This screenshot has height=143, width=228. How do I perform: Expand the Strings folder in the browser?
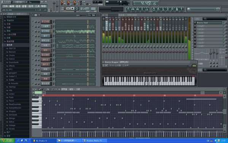[12, 118]
